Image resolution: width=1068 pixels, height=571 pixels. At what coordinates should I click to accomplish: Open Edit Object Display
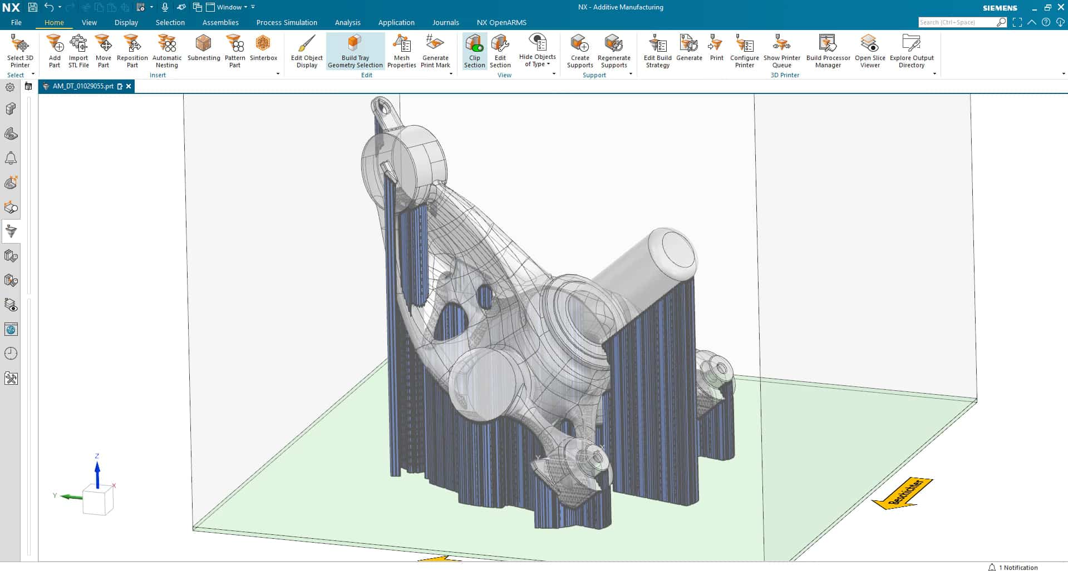pos(307,51)
